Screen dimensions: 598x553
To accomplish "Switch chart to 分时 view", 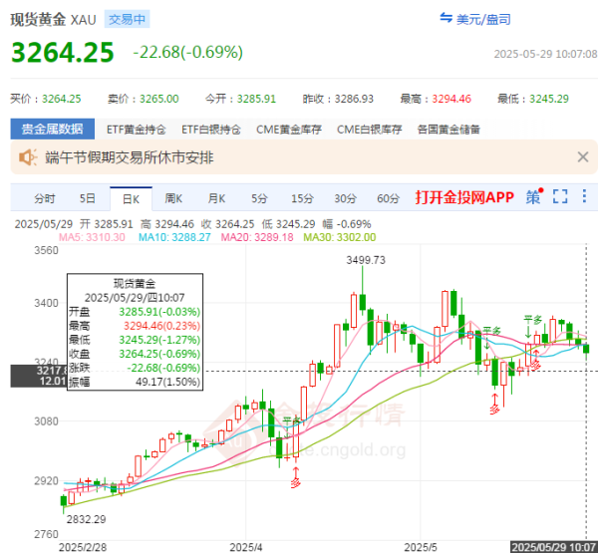I will click(x=45, y=198).
